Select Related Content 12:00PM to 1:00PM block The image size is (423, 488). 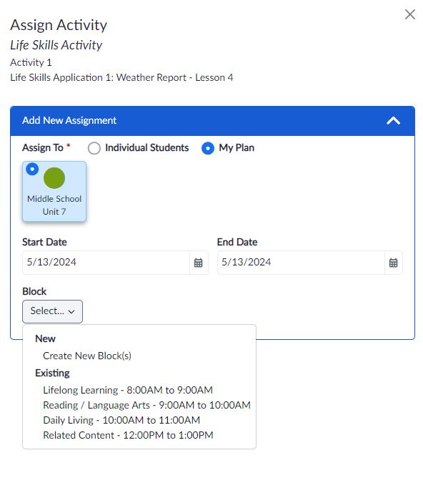(128, 435)
